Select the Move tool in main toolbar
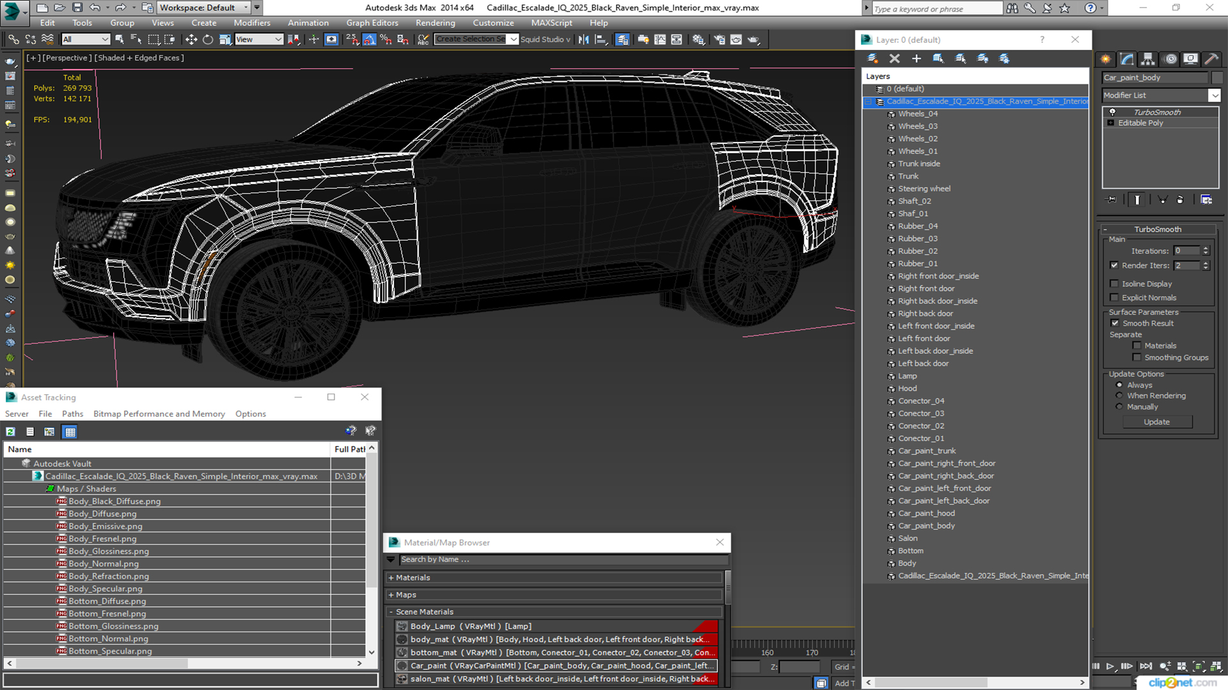Viewport: 1228px width, 690px height. tap(191, 40)
